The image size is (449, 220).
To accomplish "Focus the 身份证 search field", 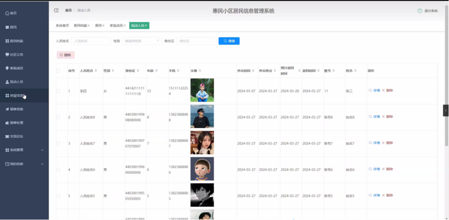I will [x=197, y=41].
